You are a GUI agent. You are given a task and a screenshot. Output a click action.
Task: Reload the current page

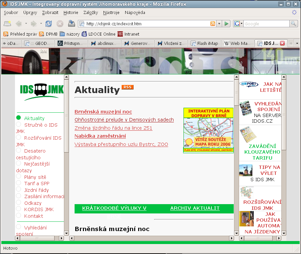coord(49,24)
